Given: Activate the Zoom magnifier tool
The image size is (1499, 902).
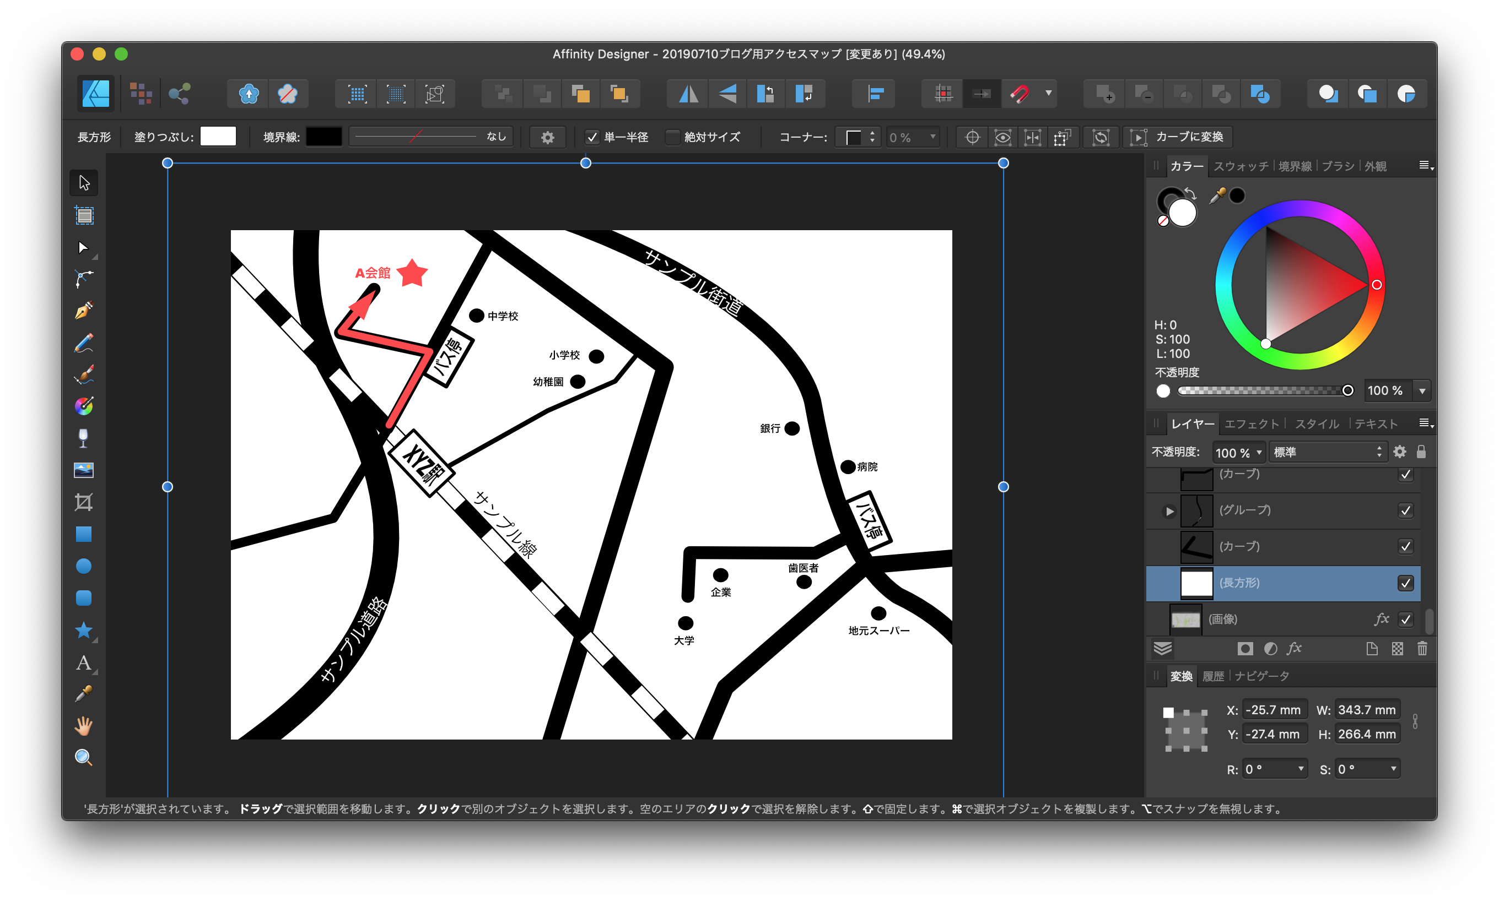Looking at the screenshot, I should [84, 757].
